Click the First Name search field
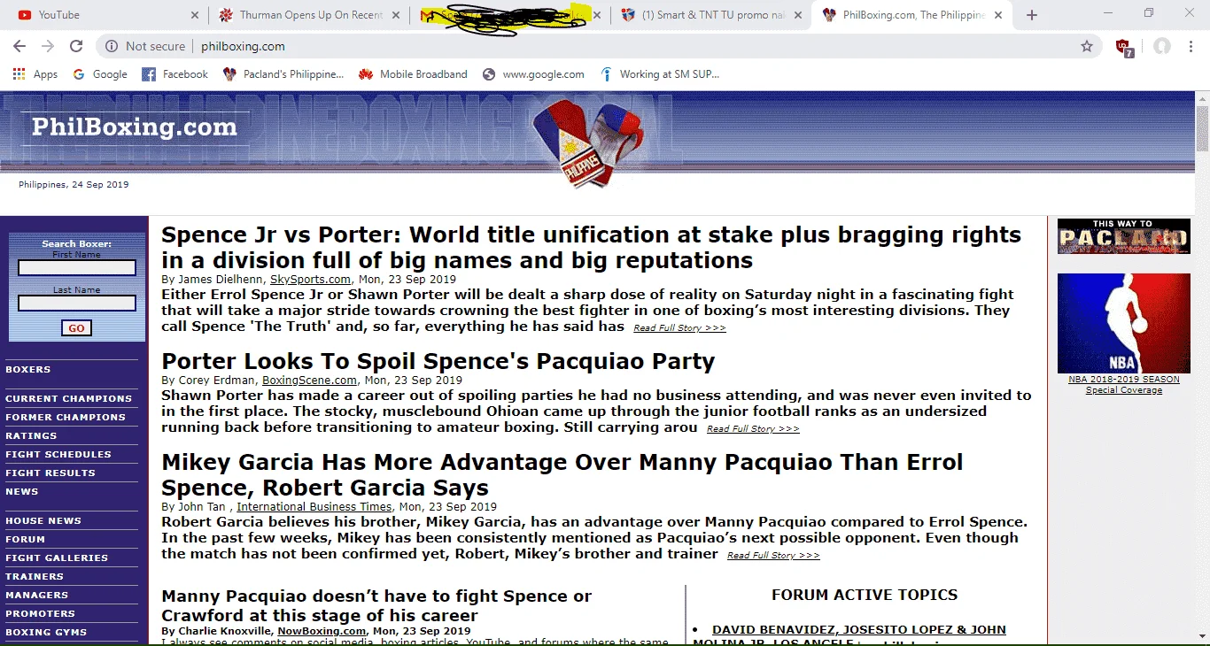The image size is (1210, 646). point(77,267)
